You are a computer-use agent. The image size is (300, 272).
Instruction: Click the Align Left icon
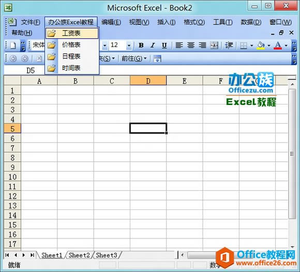(x=179, y=46)
